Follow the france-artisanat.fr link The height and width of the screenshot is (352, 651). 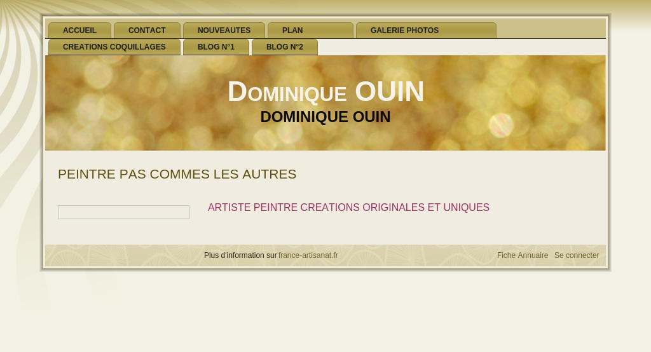[x=308, y=255]
